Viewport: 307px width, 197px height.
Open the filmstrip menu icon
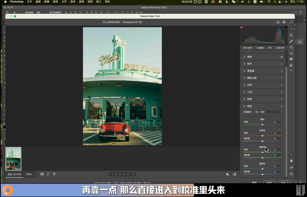pyautogui.click(x=42, y=174)
